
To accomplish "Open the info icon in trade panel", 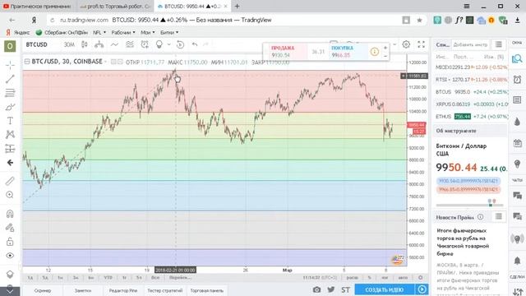I will tap(375, 52).
